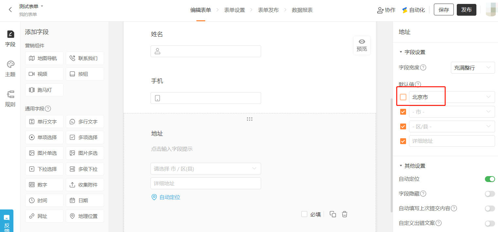Add the 地图导航 component
This screenshot has width=498, height=232.
pyautogui.click(x=44, y=58)
